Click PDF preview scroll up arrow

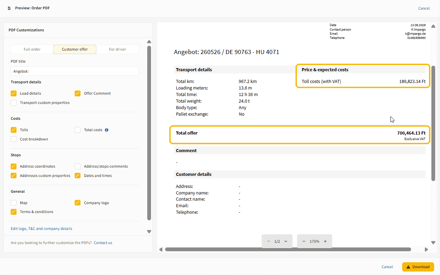433,27
